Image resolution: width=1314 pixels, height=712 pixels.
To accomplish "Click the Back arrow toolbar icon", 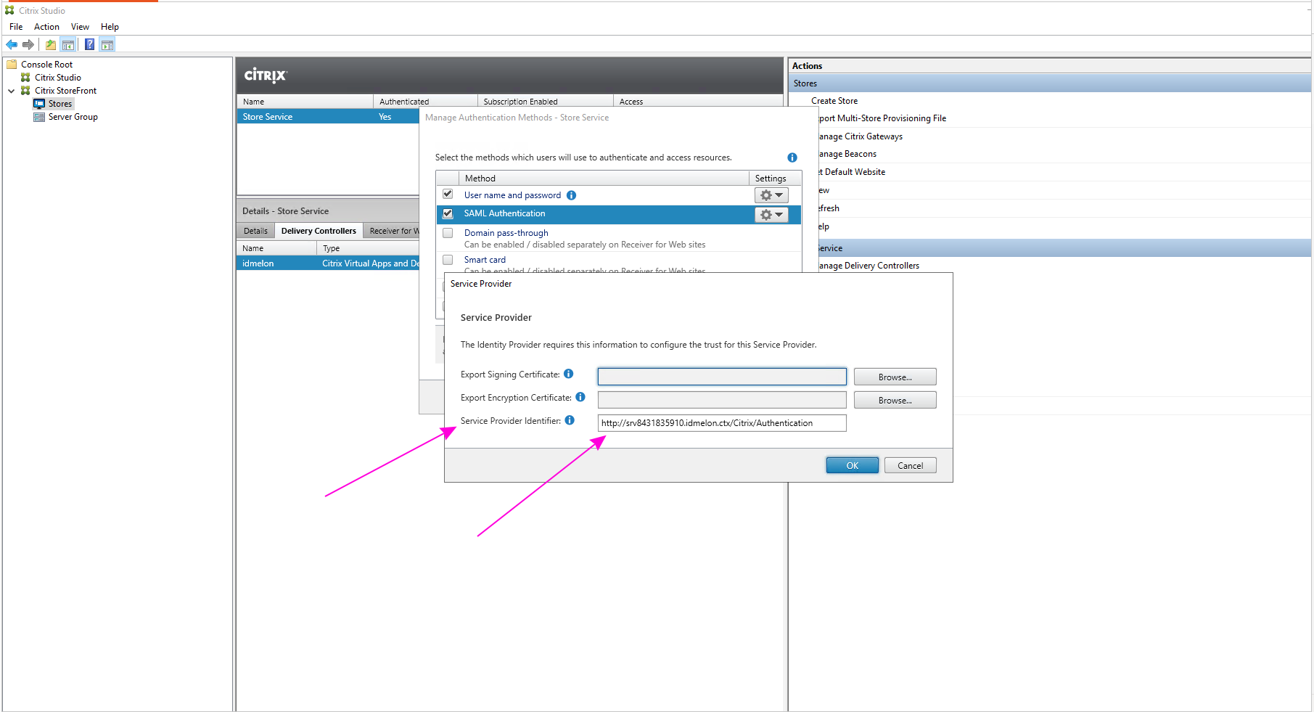I will 12,45.
